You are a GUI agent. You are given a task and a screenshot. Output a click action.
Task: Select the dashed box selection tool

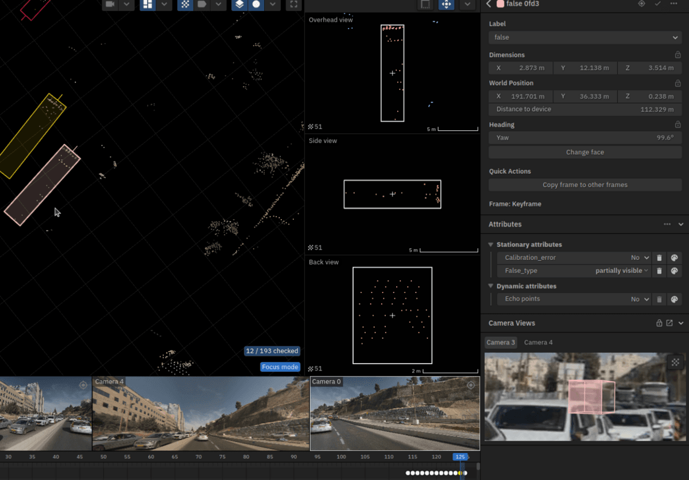coord(425,5)
